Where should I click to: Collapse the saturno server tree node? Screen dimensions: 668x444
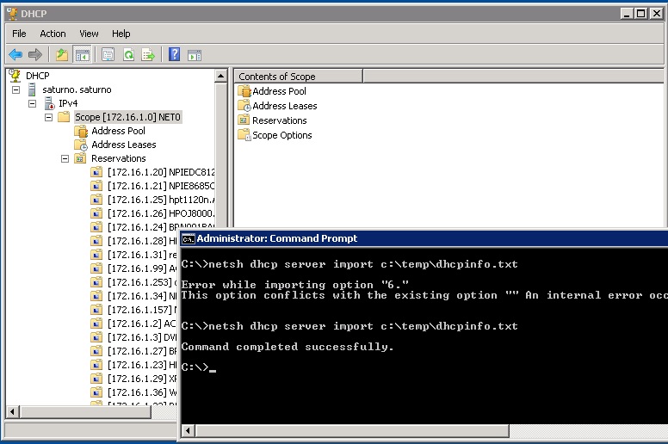[x=16, y=89]
